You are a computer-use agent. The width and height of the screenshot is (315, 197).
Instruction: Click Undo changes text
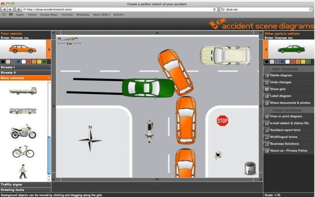point(281,82)
